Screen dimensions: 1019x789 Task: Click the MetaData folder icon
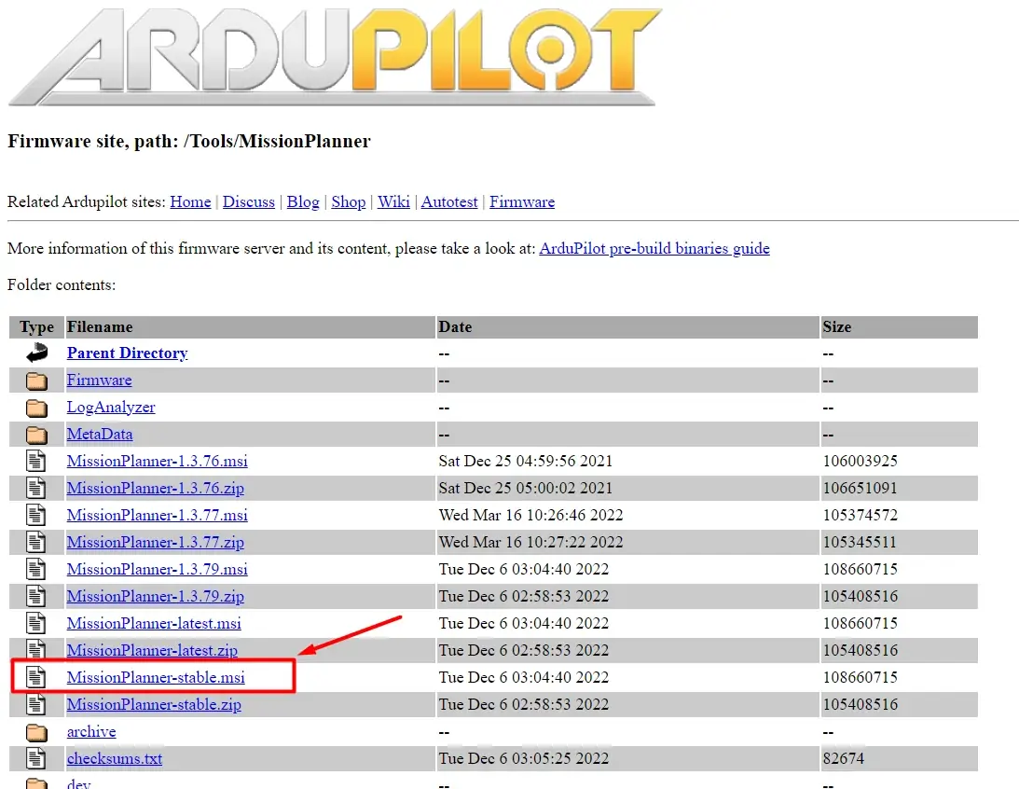36,435
